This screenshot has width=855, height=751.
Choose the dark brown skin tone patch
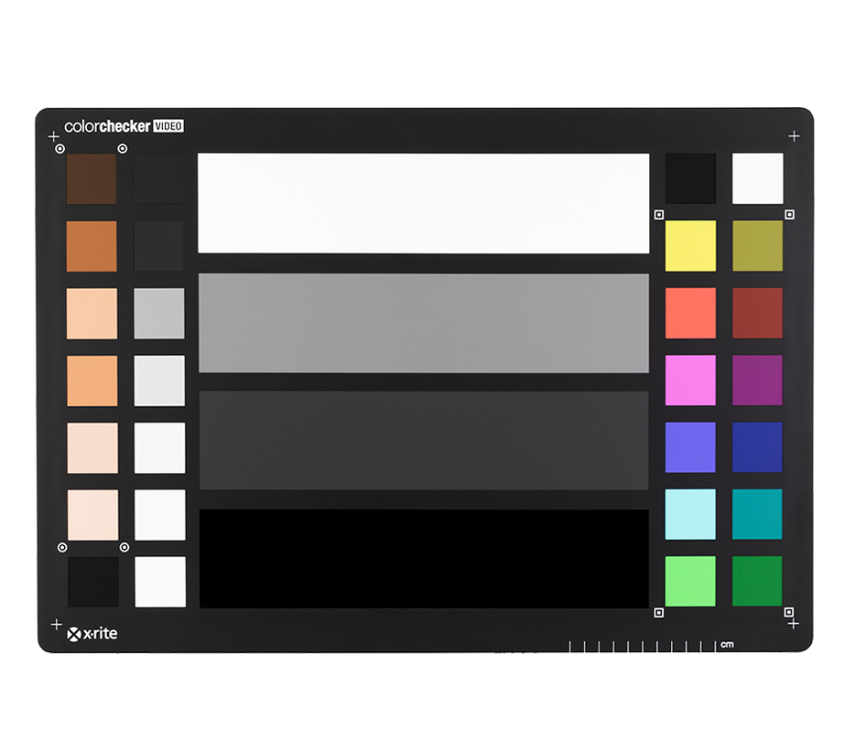[92, 178]
